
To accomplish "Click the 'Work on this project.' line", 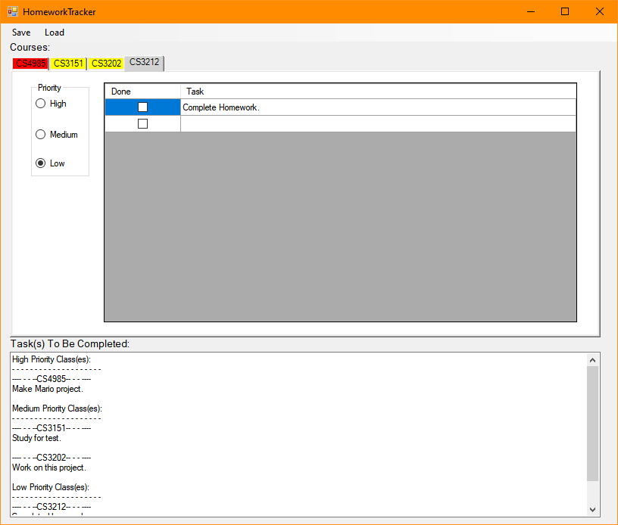I will [x=49, y=468].
